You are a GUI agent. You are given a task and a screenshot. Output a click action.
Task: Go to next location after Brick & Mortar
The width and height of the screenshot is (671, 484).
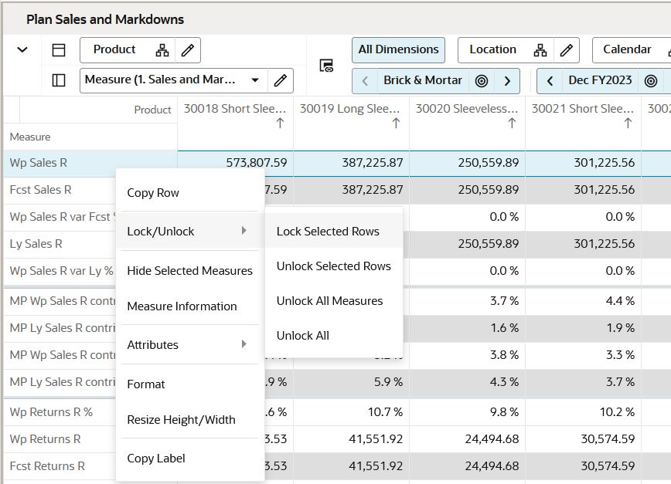point(507,81)
